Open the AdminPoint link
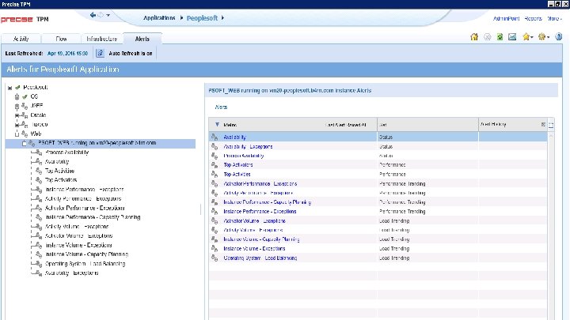Screen dimensions: 570x320 (506, 18)
